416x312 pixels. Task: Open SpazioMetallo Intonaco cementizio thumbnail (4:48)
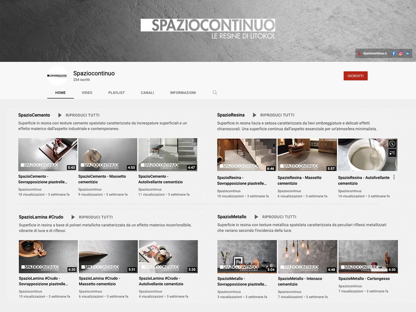(307, 257)
